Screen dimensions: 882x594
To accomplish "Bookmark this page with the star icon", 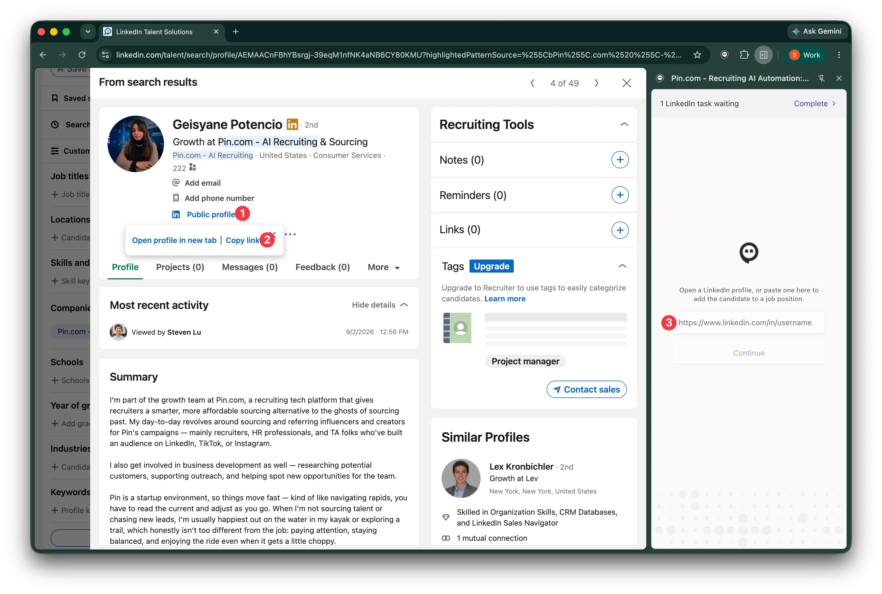I will tap(697, 55).
